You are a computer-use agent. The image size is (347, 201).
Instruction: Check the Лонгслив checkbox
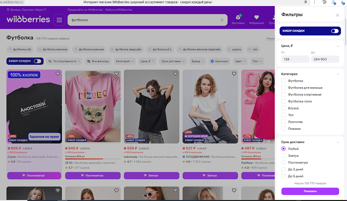point(283,122)
